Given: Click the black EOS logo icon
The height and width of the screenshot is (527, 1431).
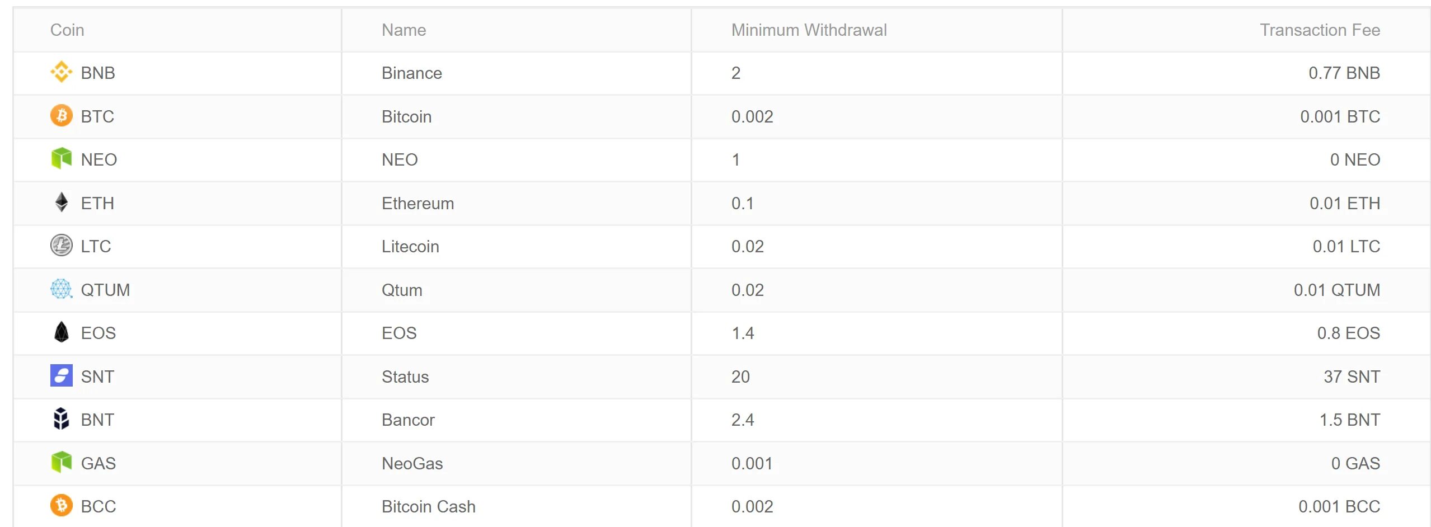Looking at the screenshot, I should click(x=61, y=332).
